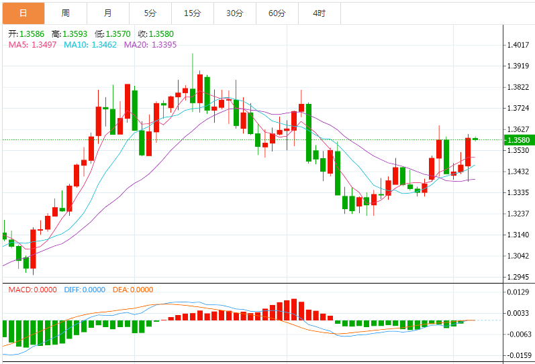The width and height of the screenshot is (535, 364).
Task: Click the 收:1.3580 close price value
Action: 156,34
